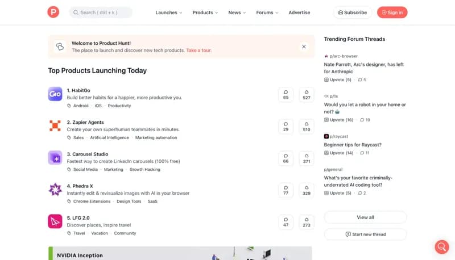Click the HabitGo product icon
455x260 pixels.
(x=55, y=94)
